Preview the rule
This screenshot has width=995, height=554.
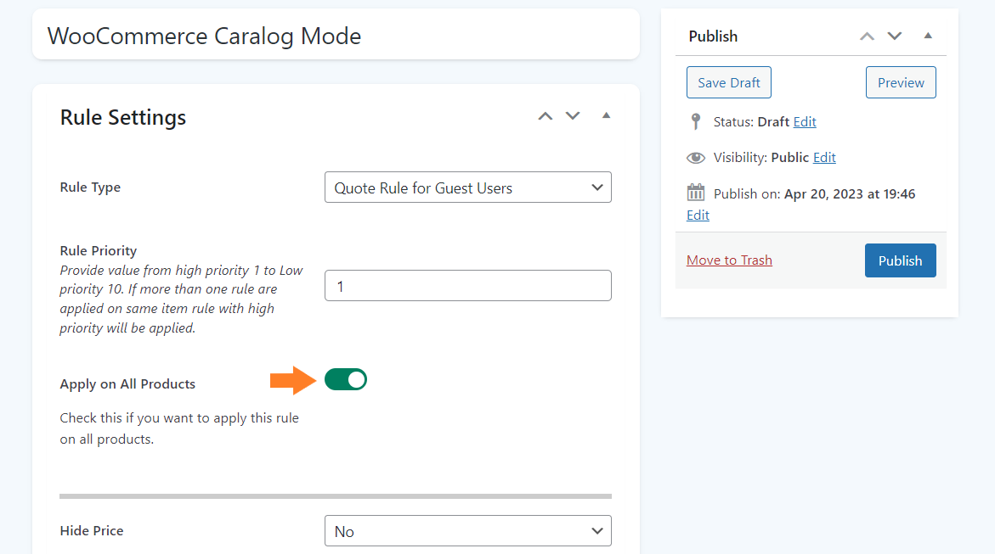point(901,82)
